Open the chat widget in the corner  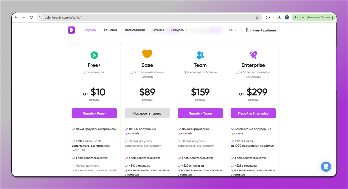[x=326, y=167]
